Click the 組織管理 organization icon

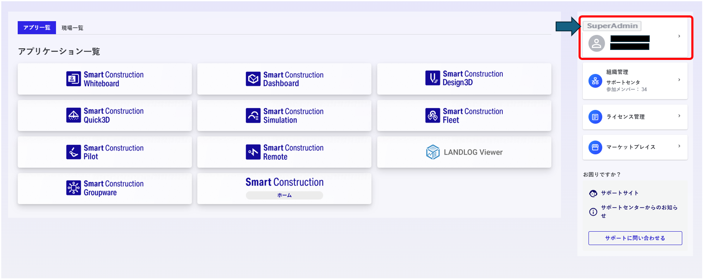[x=595, y=81]
